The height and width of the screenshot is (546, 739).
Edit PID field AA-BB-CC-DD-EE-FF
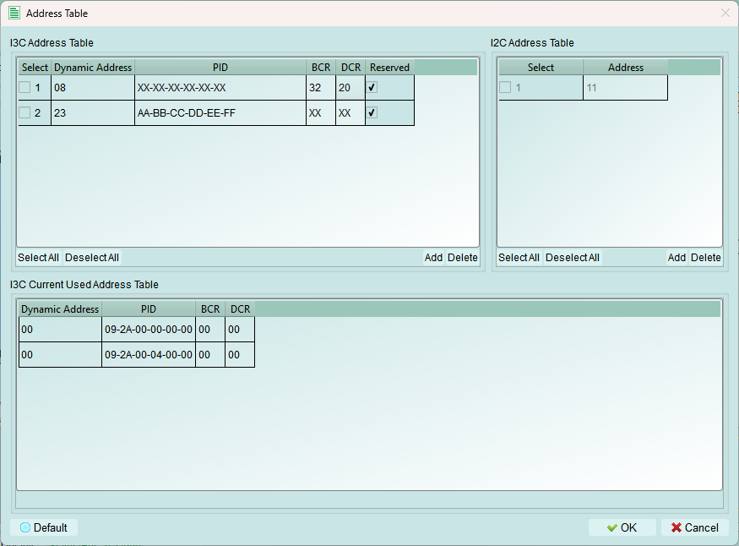point(220,113)
